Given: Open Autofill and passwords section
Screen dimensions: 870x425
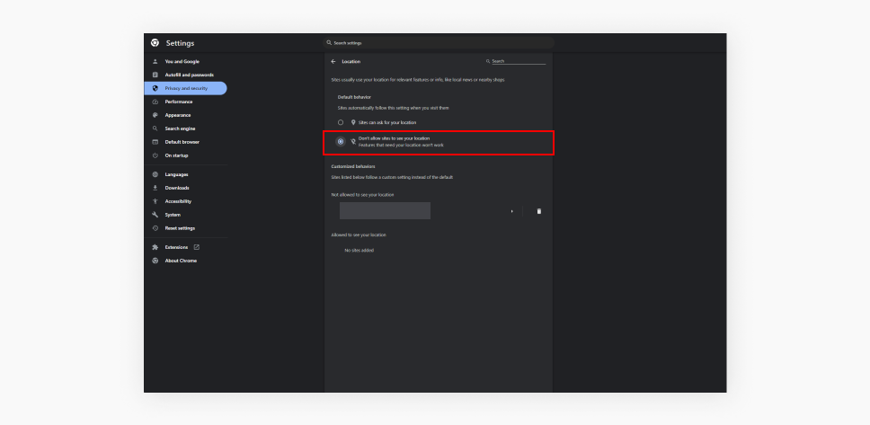Looking at the screenshot, I should (x=186, y=75).
